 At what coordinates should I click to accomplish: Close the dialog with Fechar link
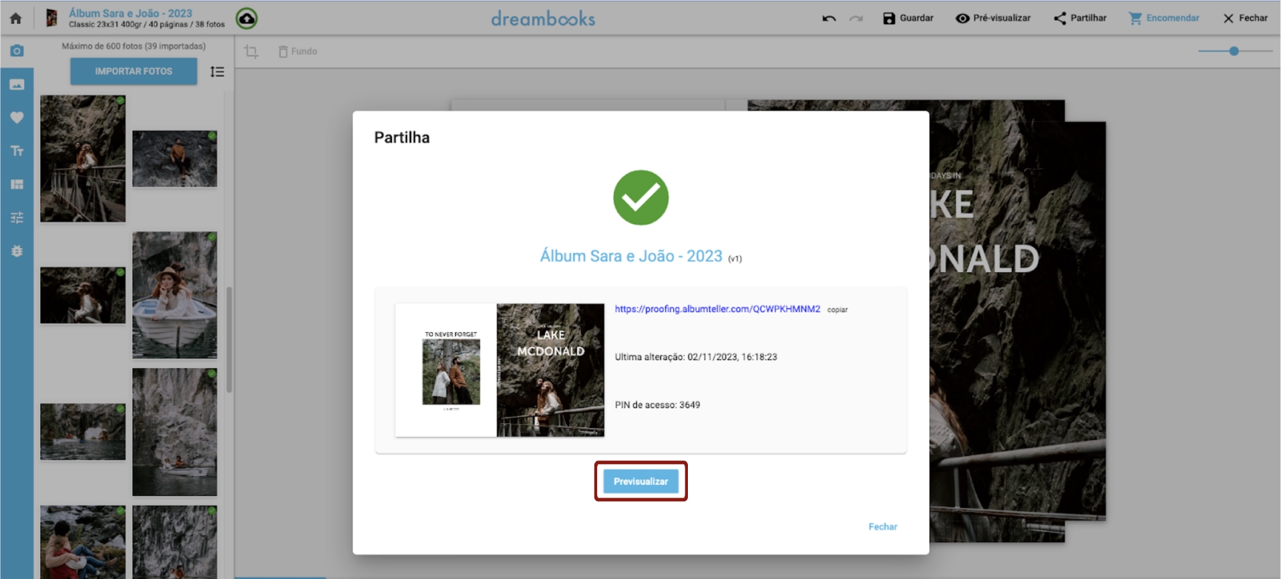[882, 526]
